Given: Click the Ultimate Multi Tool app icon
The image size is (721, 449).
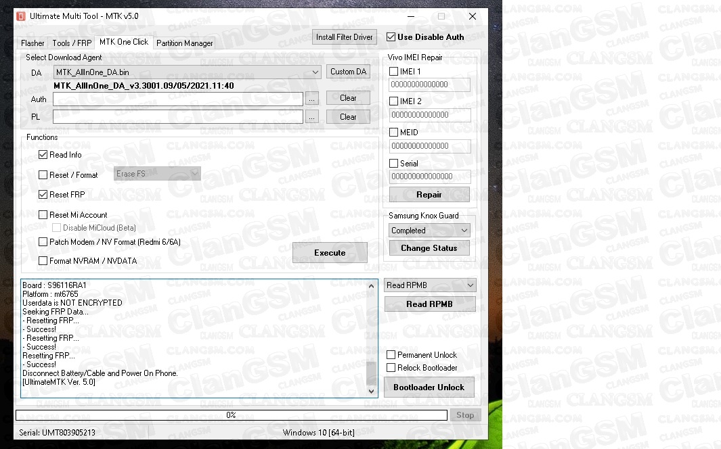Looking at the screenshot, I should pos(21,16).
